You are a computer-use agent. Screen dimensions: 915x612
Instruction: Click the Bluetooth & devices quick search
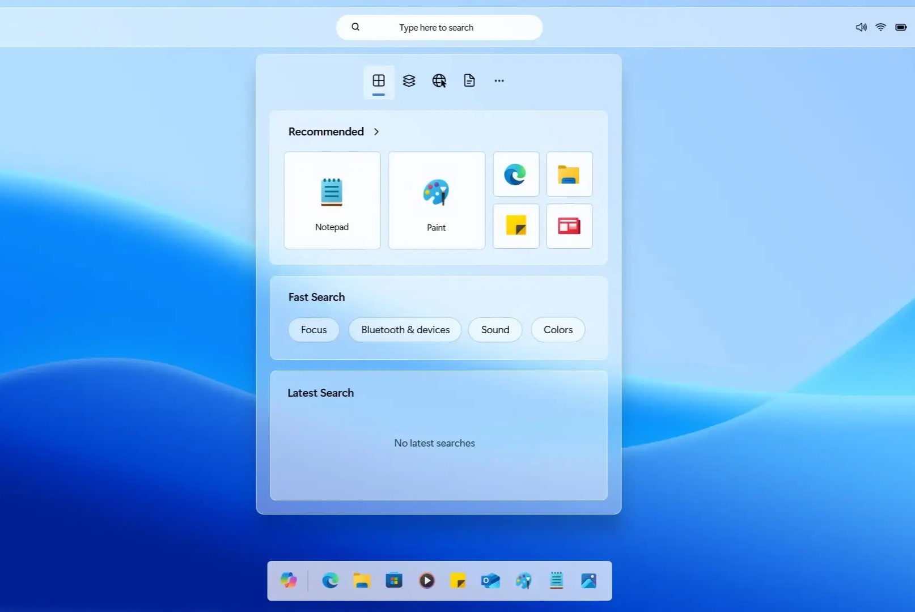[x=405, y=330]
